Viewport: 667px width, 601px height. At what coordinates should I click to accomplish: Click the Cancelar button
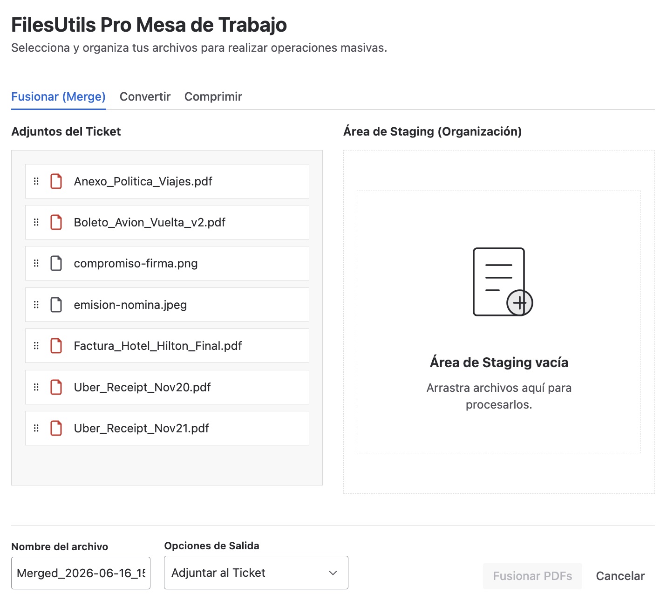[x=620, y=576]
